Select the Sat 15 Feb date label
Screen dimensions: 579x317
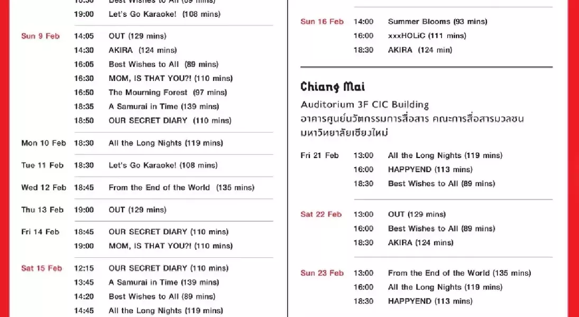click(41, 268)
